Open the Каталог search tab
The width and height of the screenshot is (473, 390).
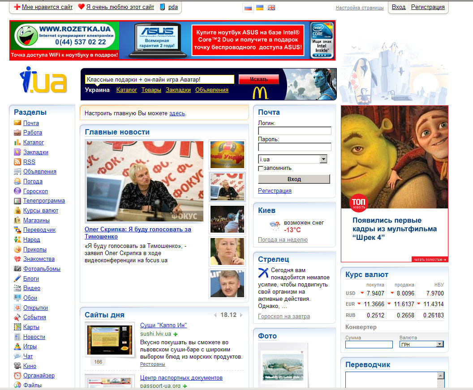tap(127, 90)
